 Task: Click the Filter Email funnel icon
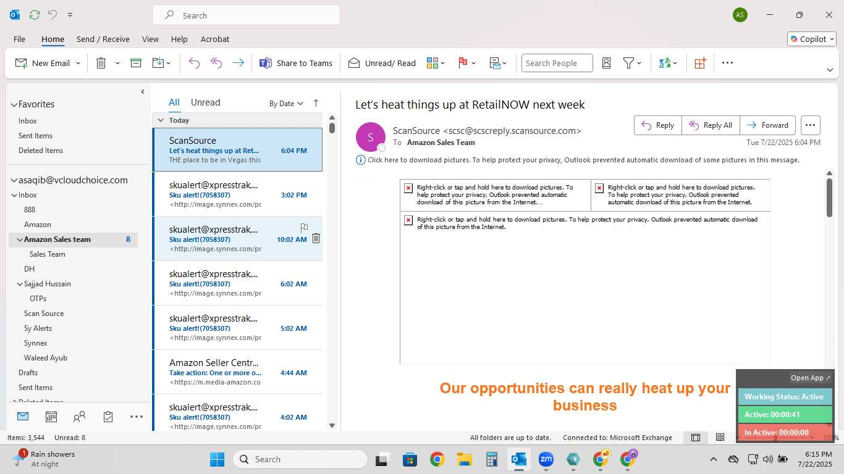tap(628, 63)
